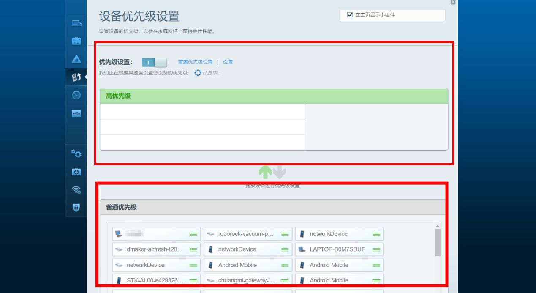Viewport: 536px width, 293px height.
Task: Open the Speed Test gauge icon
Action: coord(76,95)
